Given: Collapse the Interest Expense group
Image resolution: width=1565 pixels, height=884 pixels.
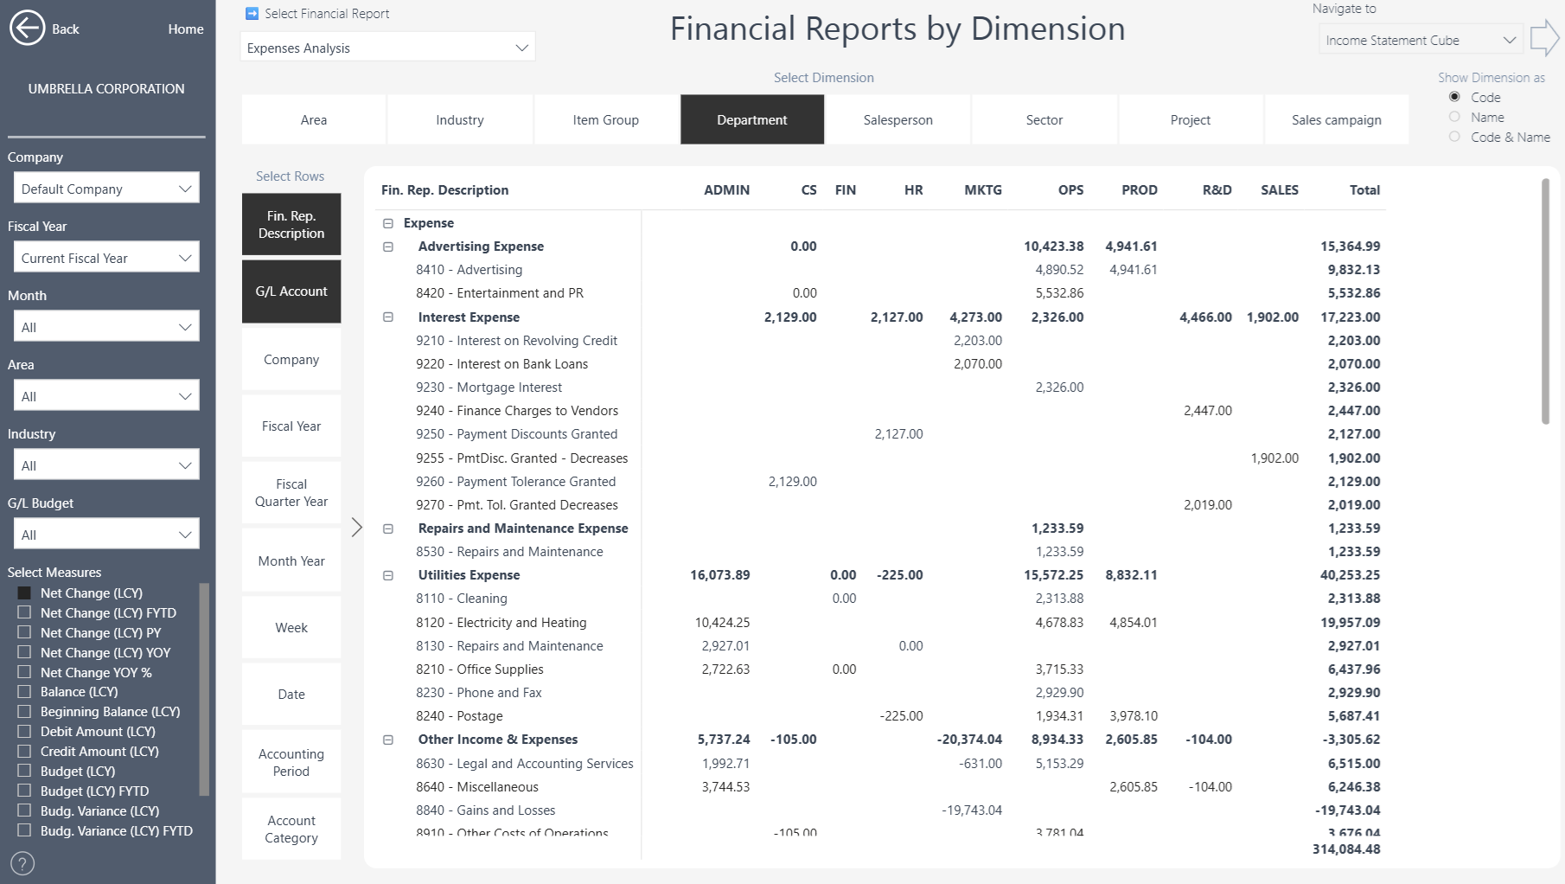Looking at the screenshot, I should (x=388, y=317).
